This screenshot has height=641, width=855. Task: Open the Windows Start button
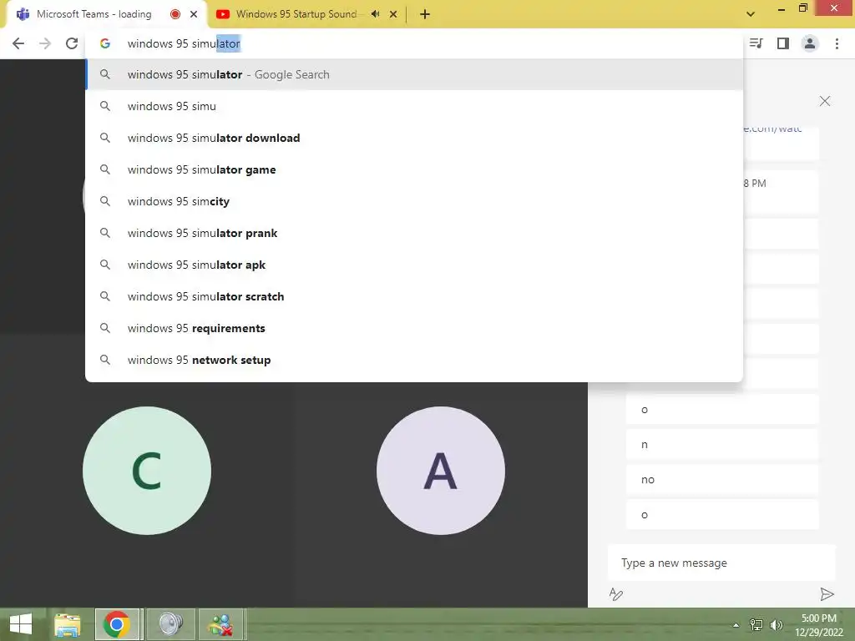tap(21, 624)
